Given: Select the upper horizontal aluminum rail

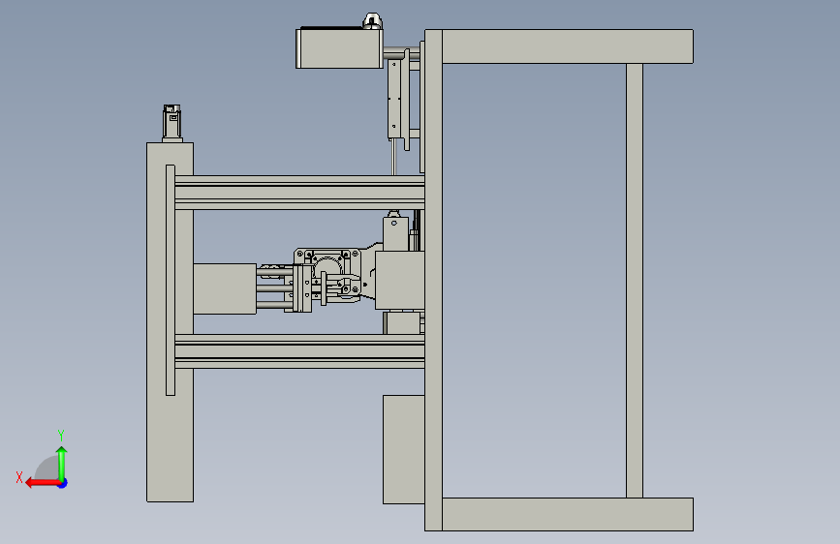Looking at the screenshot, I should point(299,193).
